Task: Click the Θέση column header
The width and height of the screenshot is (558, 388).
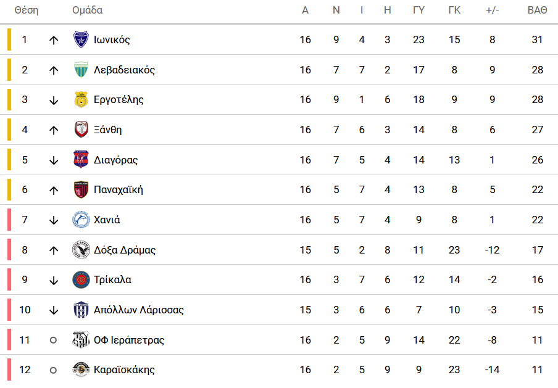Action: [27, 10]
